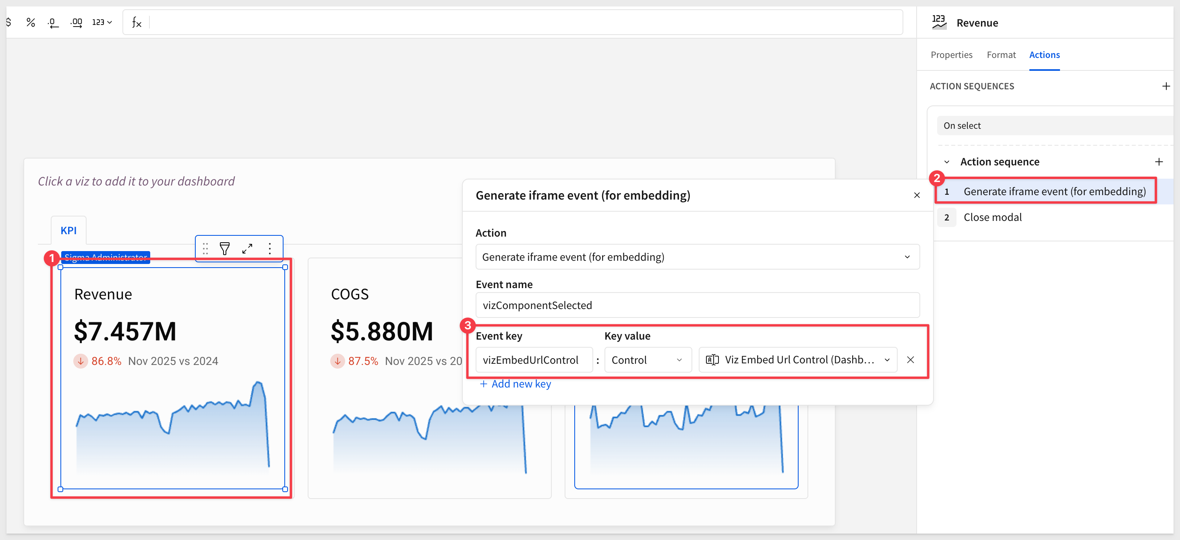
Task: Add a new action sequence with plus
Action: point(1166,86)
